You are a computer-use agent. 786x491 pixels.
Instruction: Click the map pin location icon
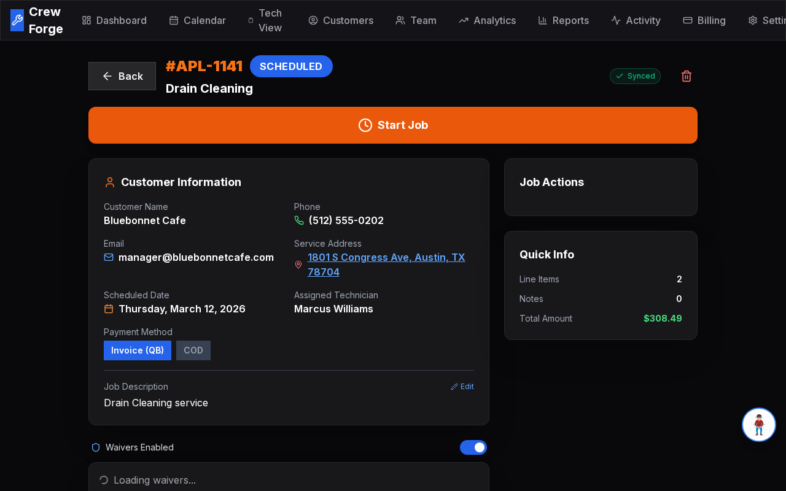pyautogui.click(x=298, y=265)
